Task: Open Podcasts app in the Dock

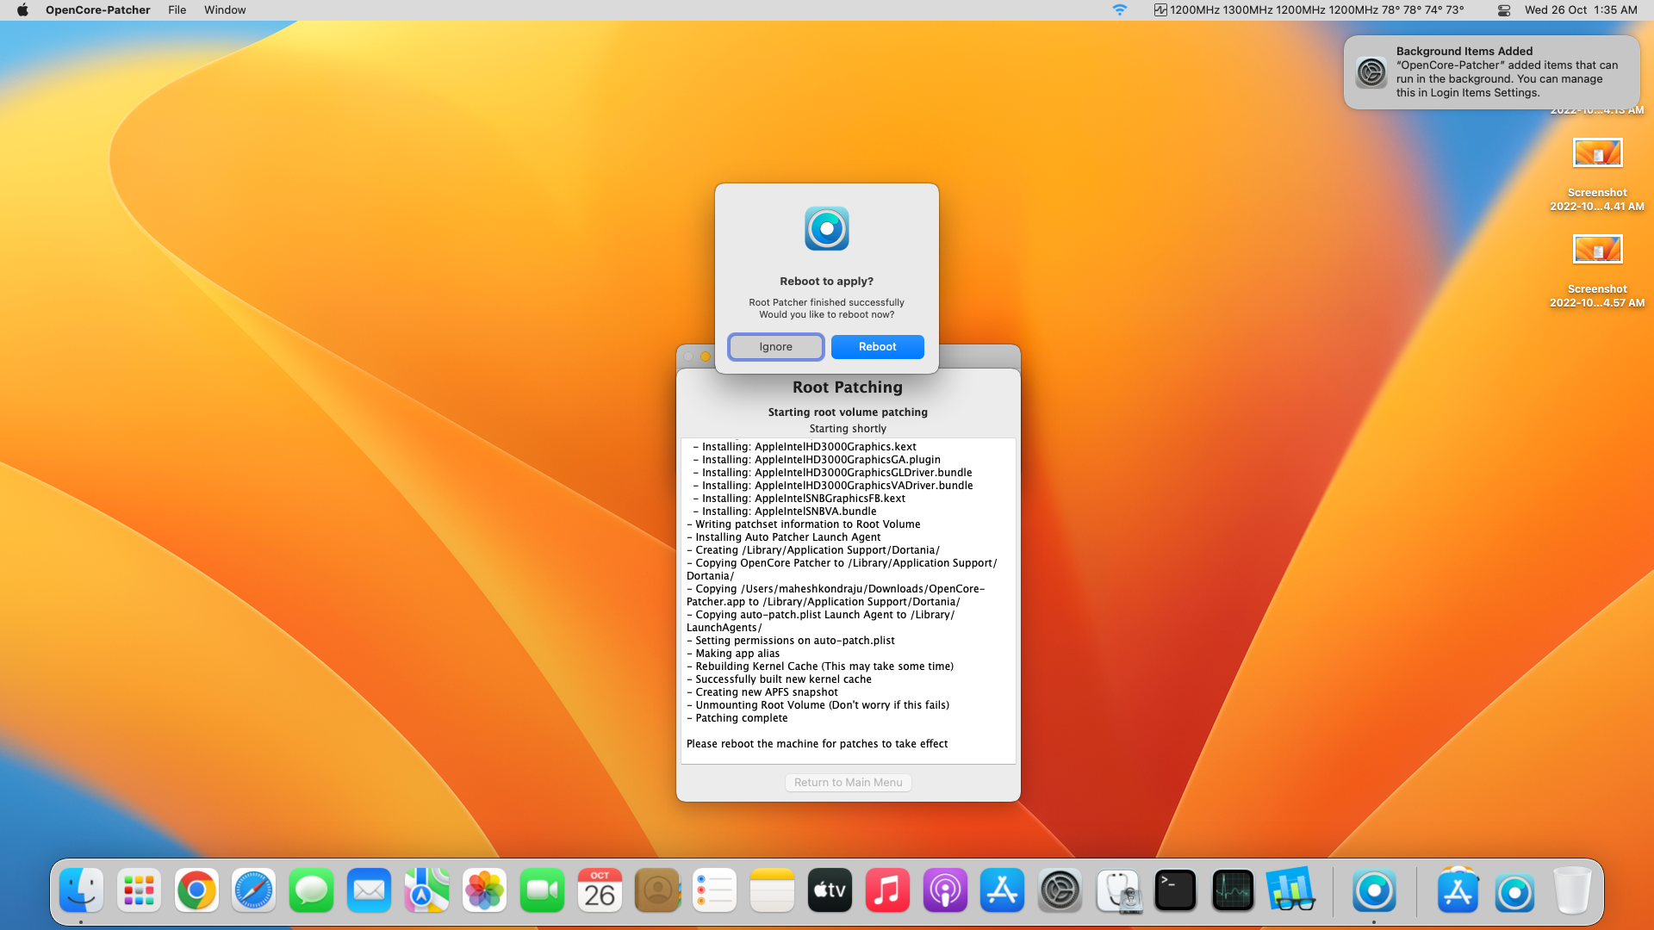Action: tap(945, 890)
